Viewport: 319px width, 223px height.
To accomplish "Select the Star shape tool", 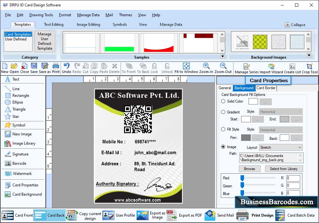I will pos(12,117).
